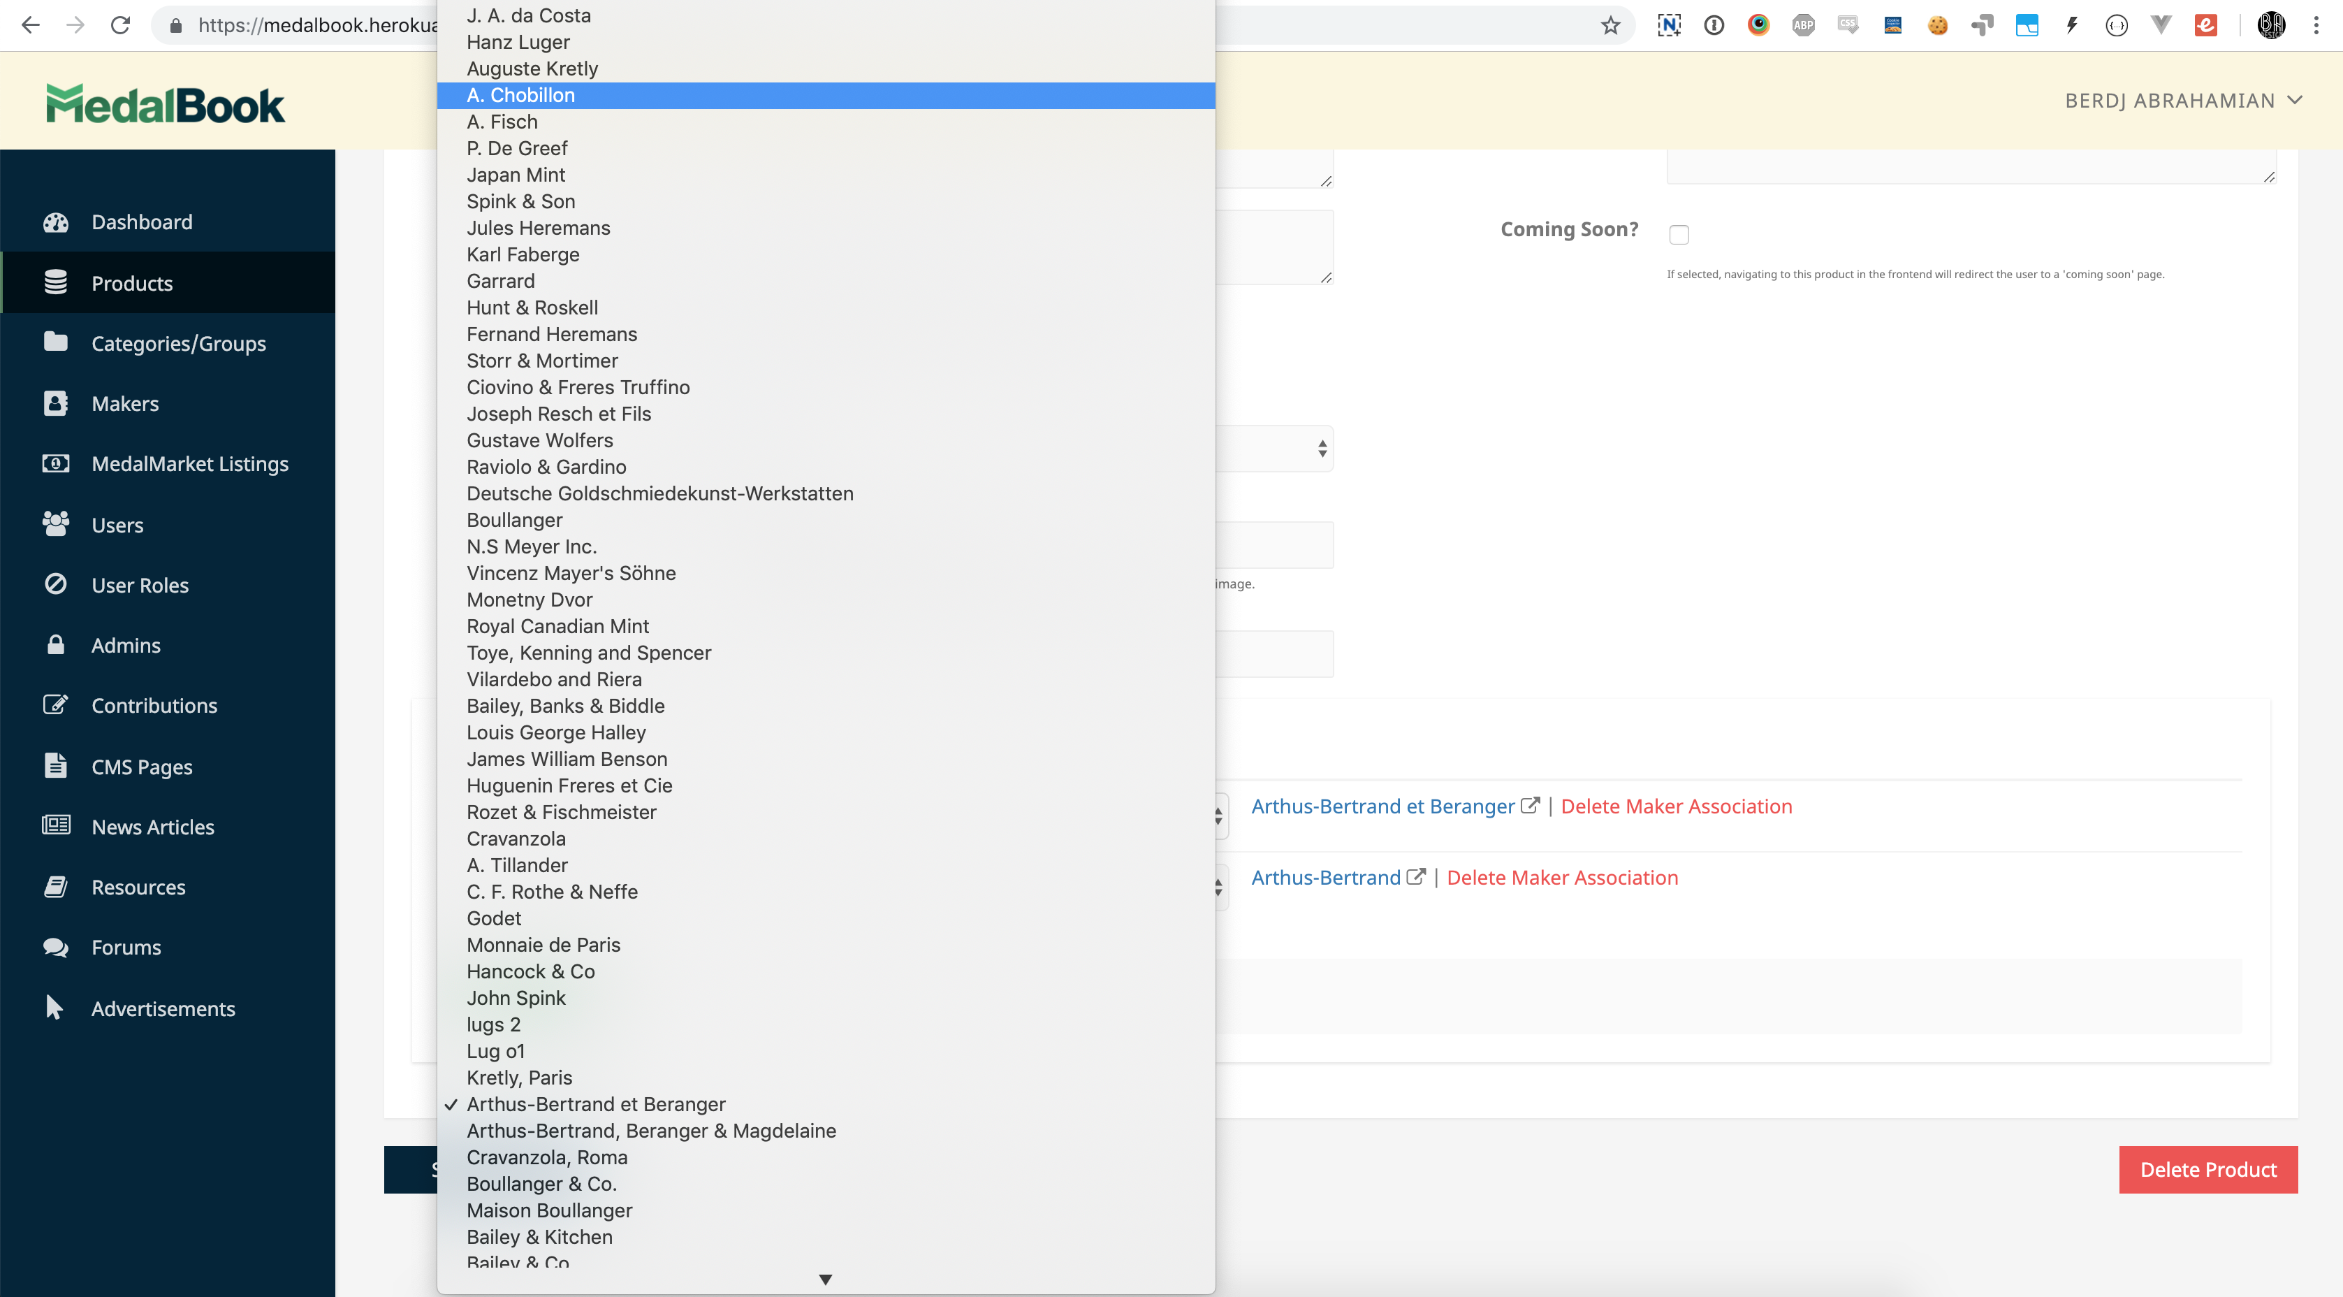Image resolution: width=2343 pixels, height=1297 pixels.
Task: Select A. Chobillon from the maker list
Action: (x=826, y=94)
